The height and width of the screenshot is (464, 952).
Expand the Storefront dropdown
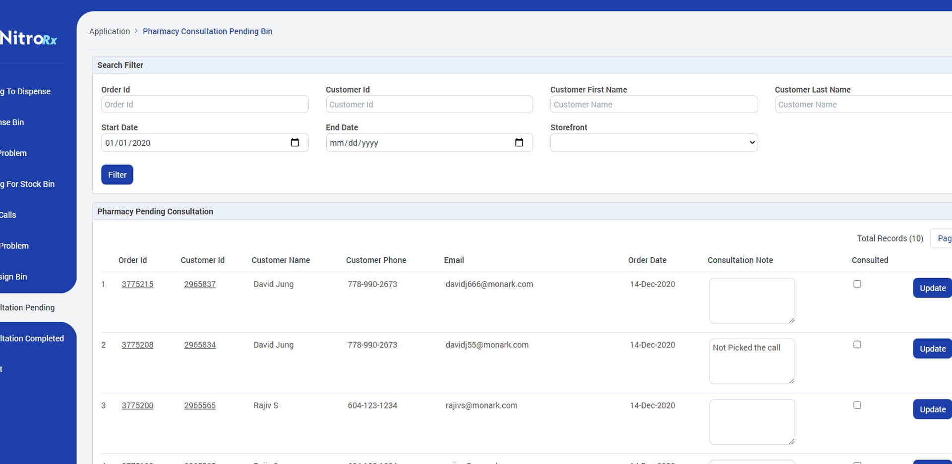(654, 143)
